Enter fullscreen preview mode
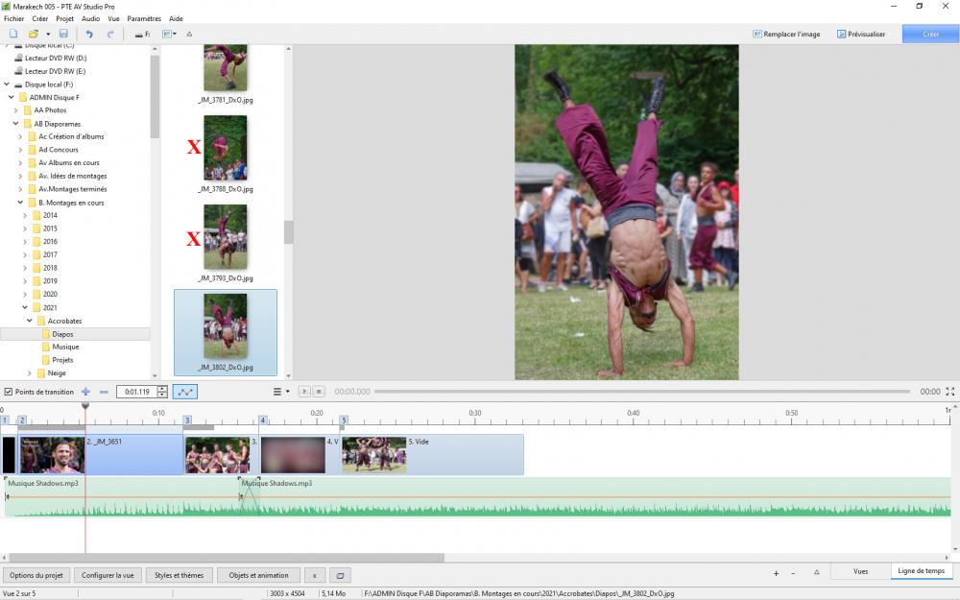Screen dimensions: 960x600 pos(950,392)
